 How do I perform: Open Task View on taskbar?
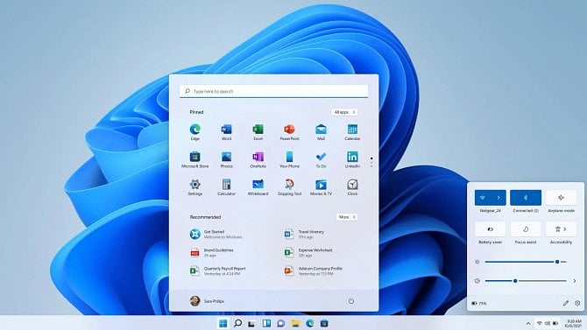click(251, 324)
